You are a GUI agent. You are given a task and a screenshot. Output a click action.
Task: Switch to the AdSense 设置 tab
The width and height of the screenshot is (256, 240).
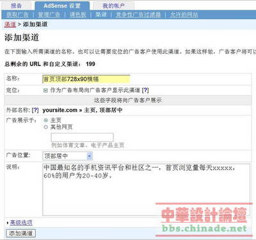pos(62,6)
